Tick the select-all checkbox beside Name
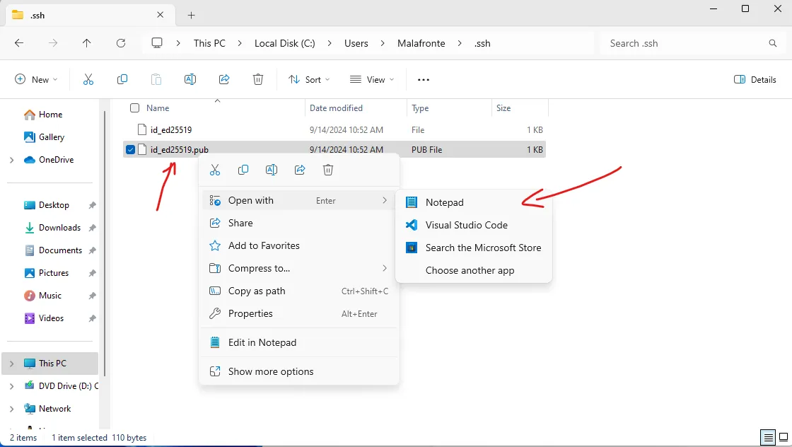Screen dimensions: 792x447 click(x=135, y=108)
